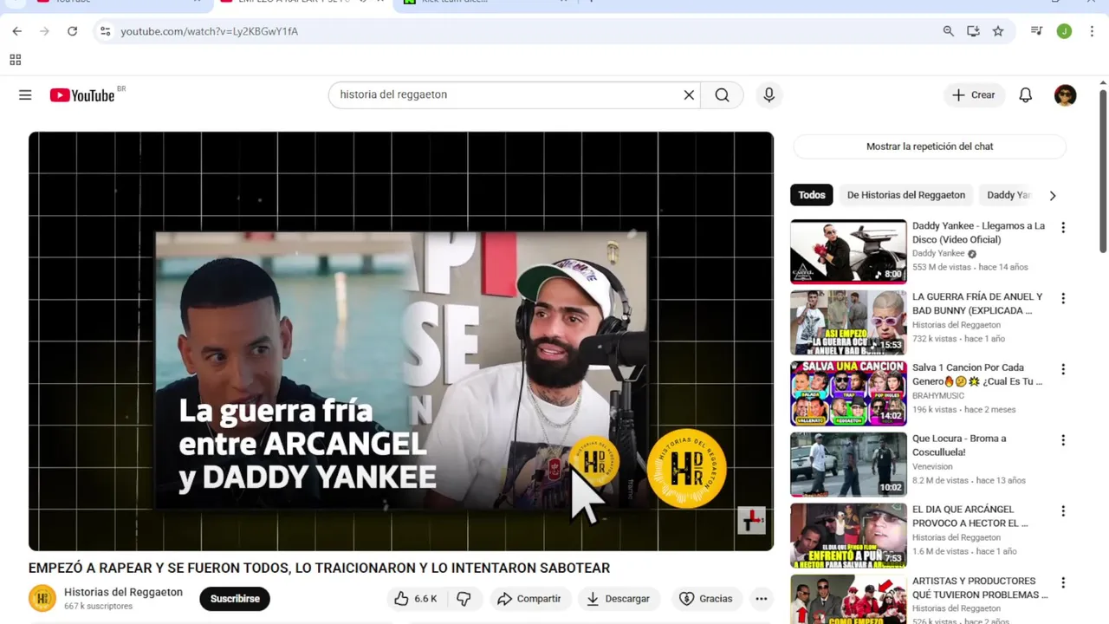The image size is (1109, 624).
Task: Open Historias del Reggaeton channel avatar
Action: [42, 598]
